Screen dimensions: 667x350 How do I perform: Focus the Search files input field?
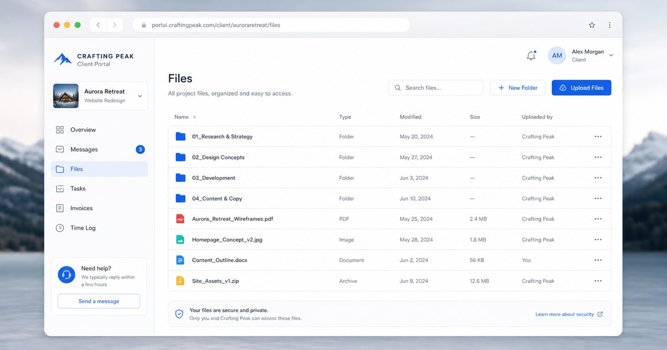pyautogui.click(x=436, y=88)
